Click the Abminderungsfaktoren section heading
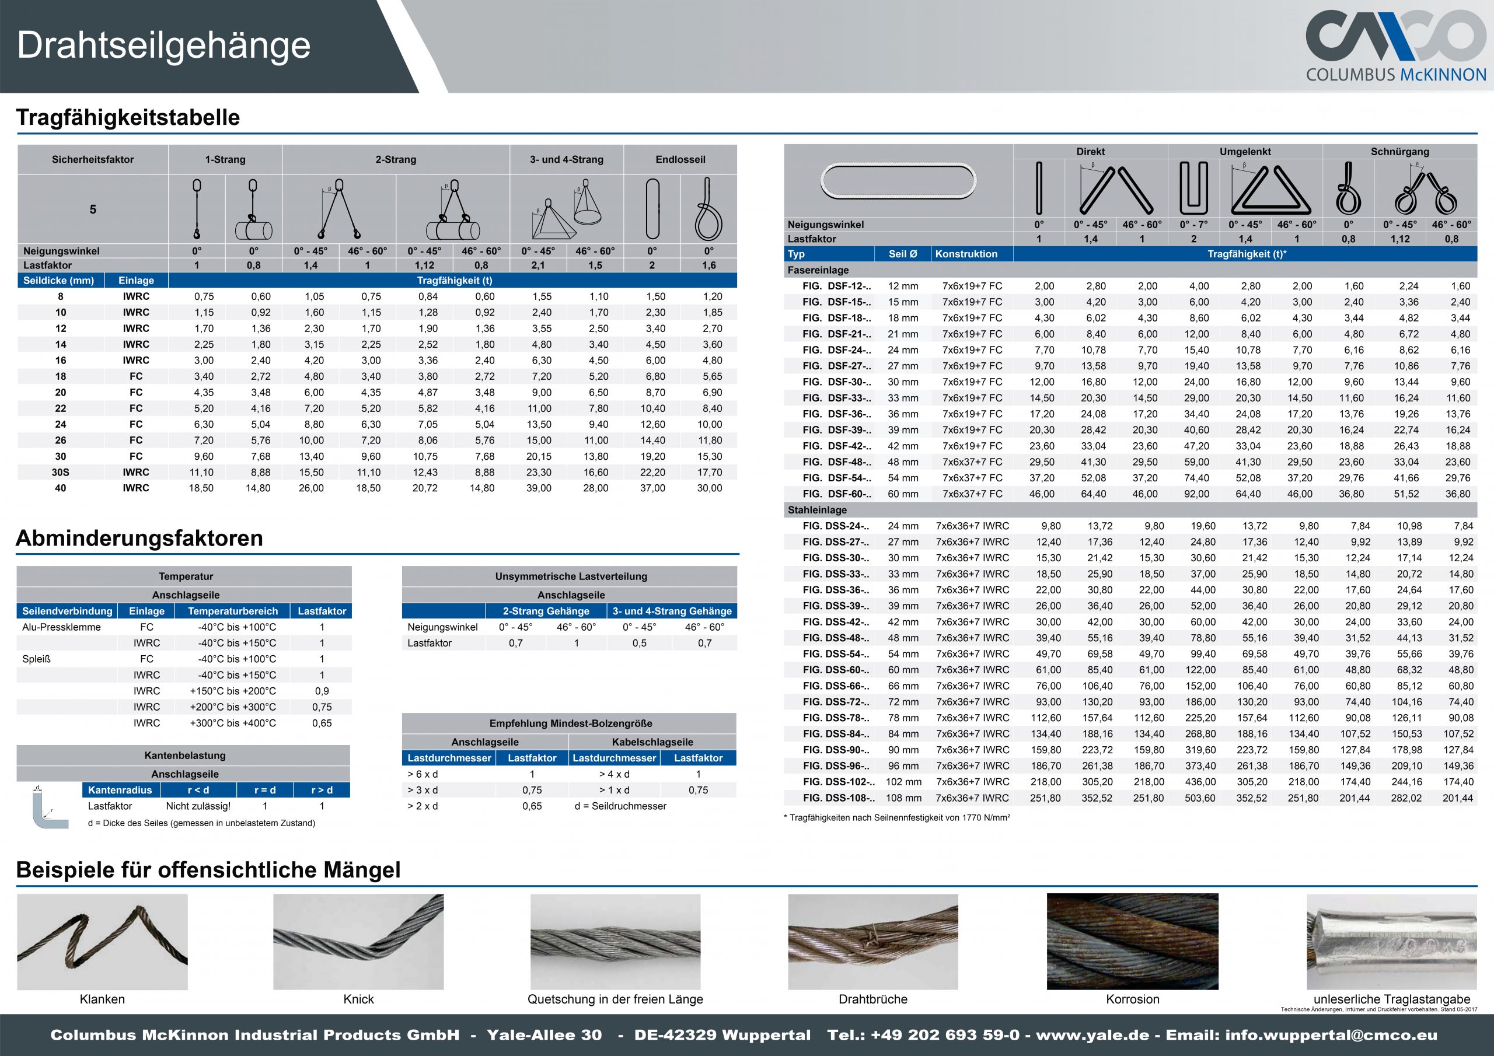Viewport: 1494px width, 1056px height. click(x=140, y=538)
